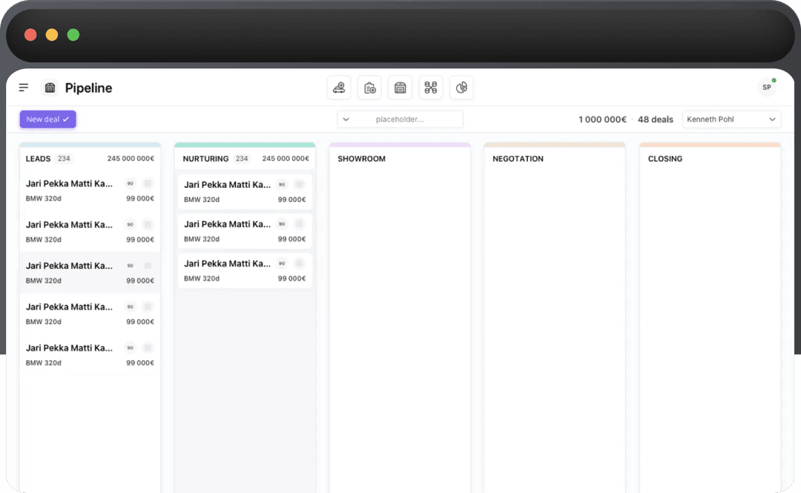
Task: Open the hamburger menu beside Pipeline
Action: point(23,87)
